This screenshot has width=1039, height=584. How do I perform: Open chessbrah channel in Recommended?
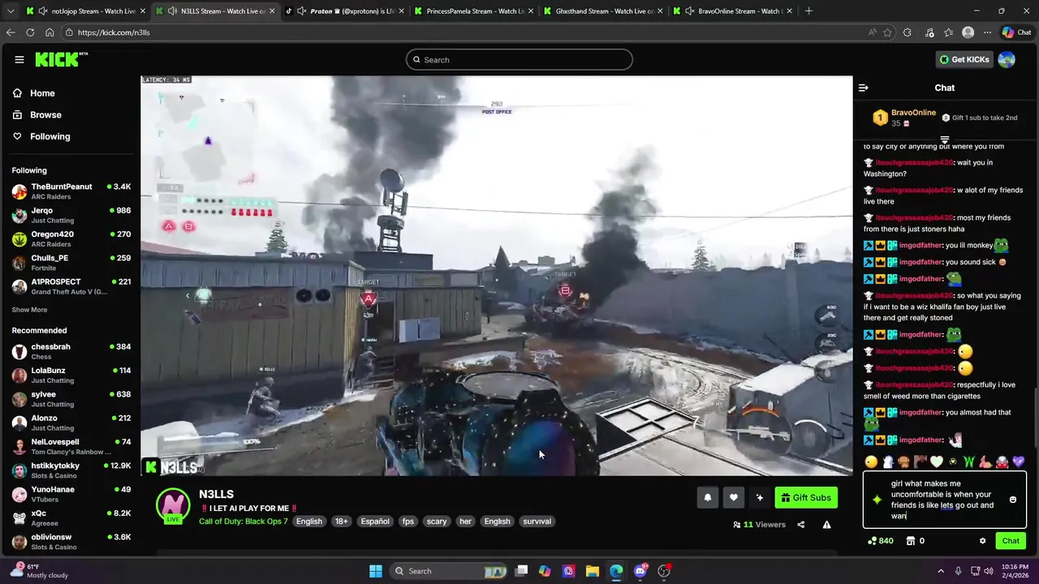click(71, 351)
